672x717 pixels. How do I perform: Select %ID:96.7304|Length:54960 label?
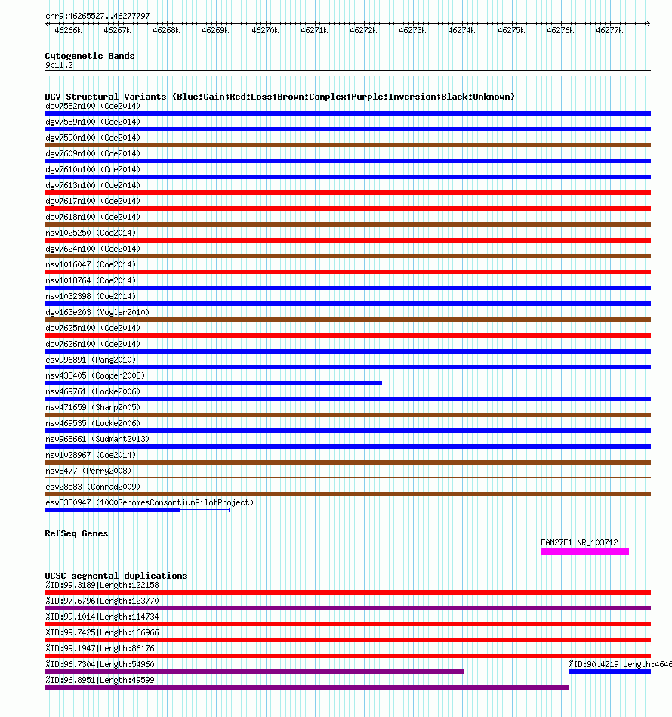pyautogui.click(x=100, y=664)
